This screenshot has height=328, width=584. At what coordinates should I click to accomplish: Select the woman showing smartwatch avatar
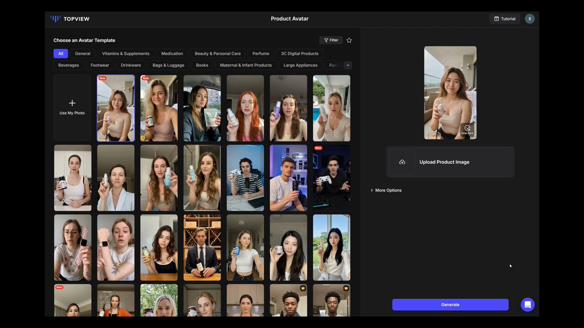[116, 248]
